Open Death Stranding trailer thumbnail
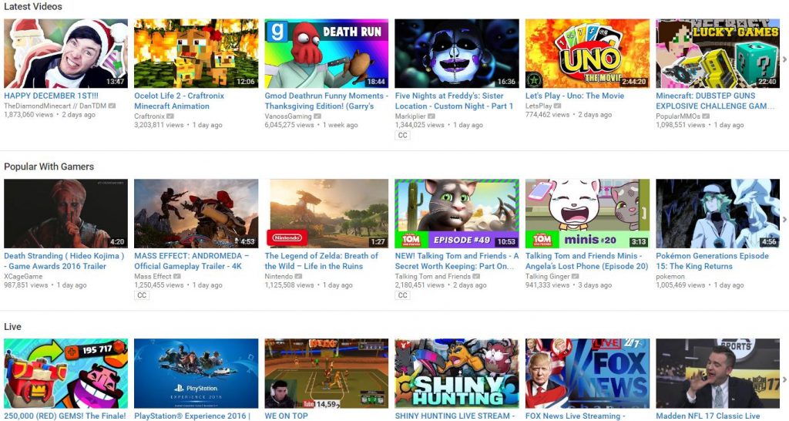Viewport: 789px width, 421px height. point(66,214)
